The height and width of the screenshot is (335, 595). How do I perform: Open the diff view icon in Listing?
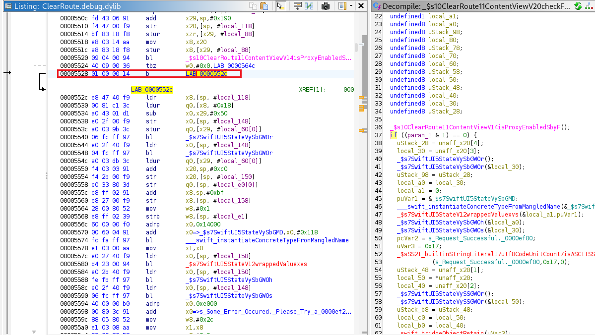tap(309, 6)
